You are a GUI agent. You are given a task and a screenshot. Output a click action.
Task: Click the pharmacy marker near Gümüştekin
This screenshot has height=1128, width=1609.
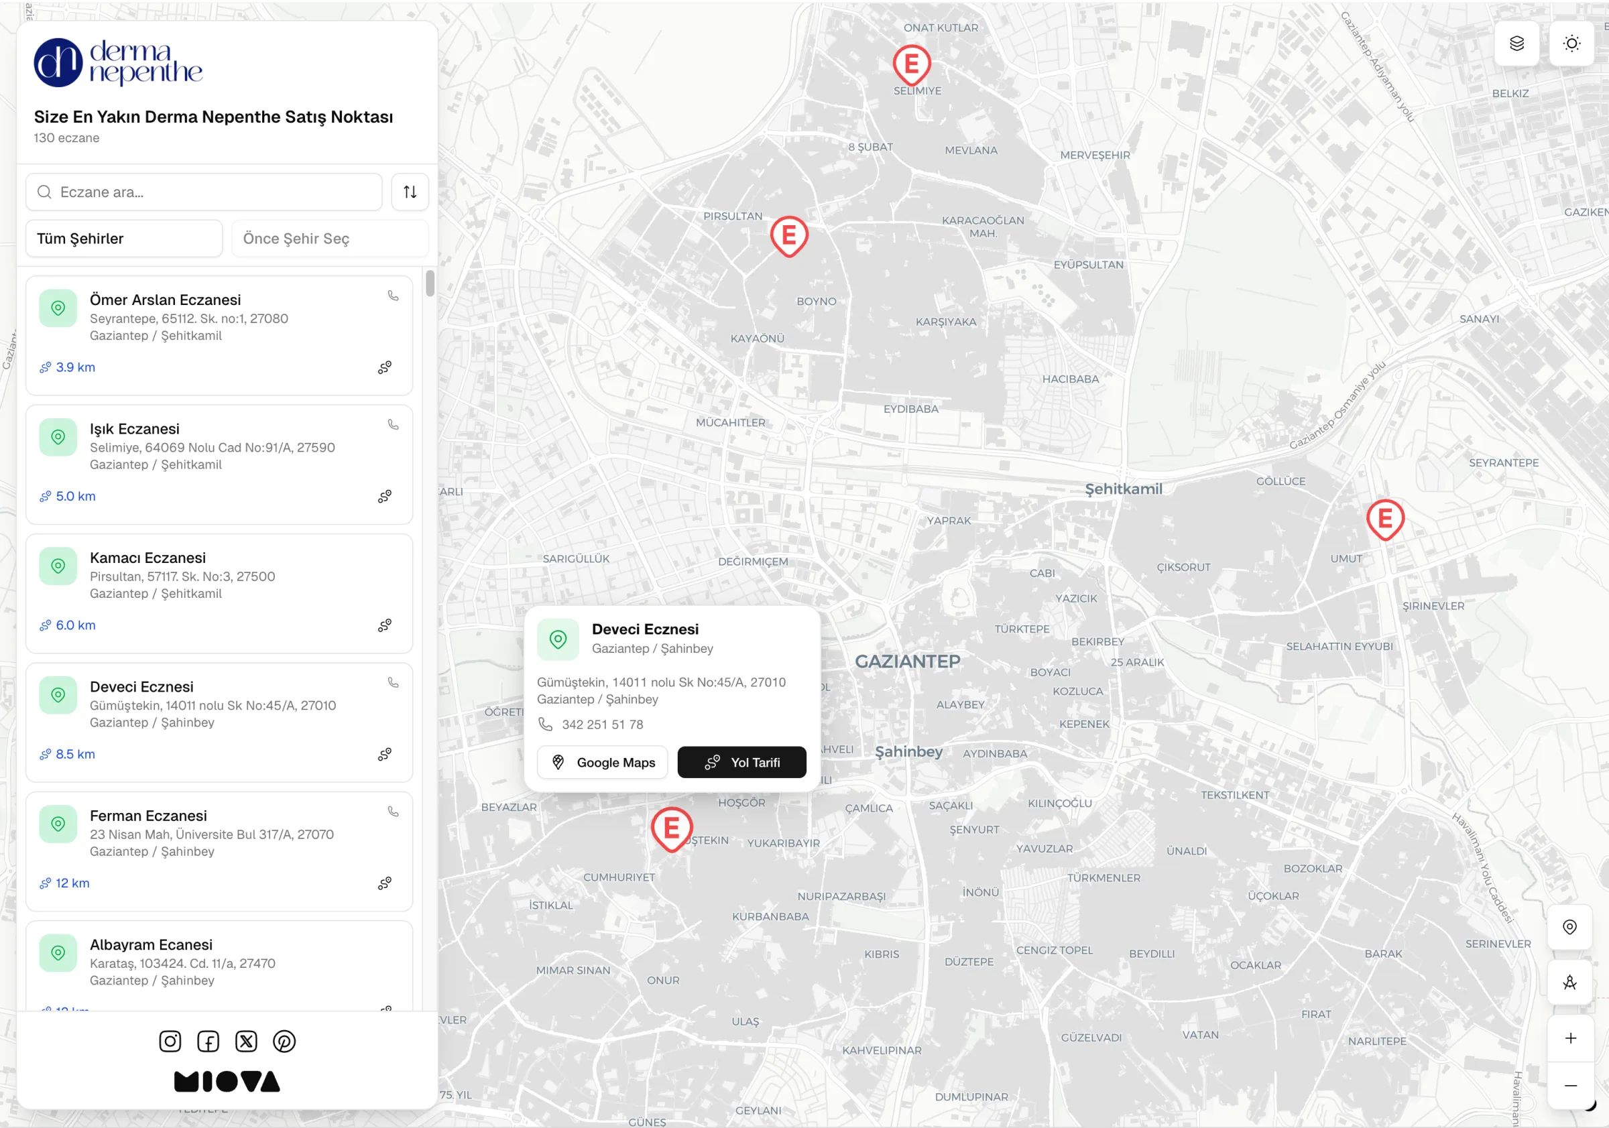[671, 830]
